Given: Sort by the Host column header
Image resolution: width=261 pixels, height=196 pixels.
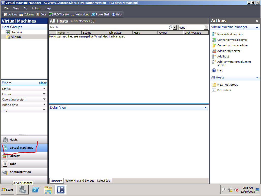Looking at the screenshot, I should coord(145,33).
